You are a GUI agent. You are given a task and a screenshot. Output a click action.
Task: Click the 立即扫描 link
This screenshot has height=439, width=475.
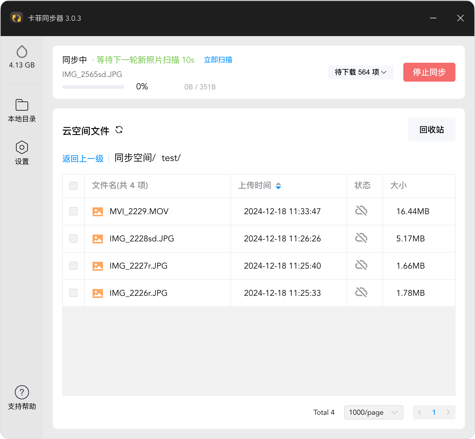[x=218, y=60]
